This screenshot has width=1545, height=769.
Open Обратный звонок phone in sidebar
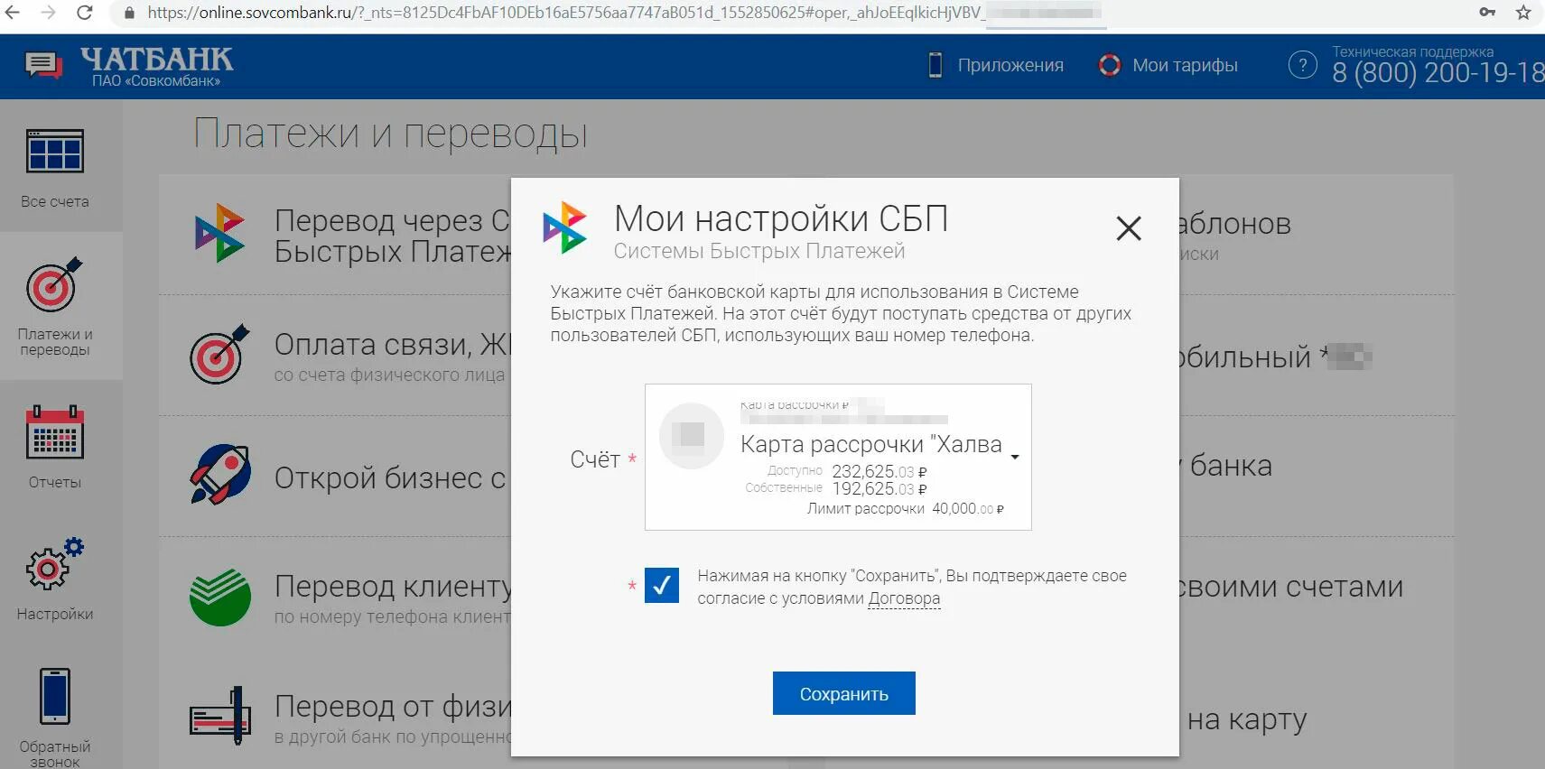55,718
